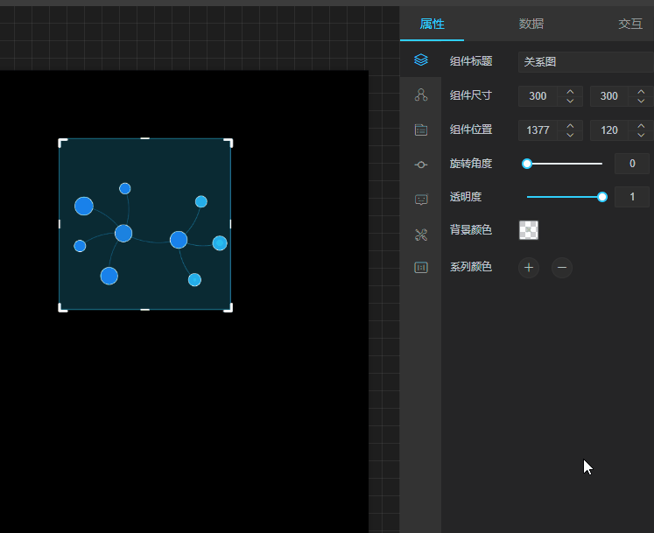This screenshot has height=533, width=654.
Task: Open the boxed bars sidebar icon
Action: [x=421, y=267]
